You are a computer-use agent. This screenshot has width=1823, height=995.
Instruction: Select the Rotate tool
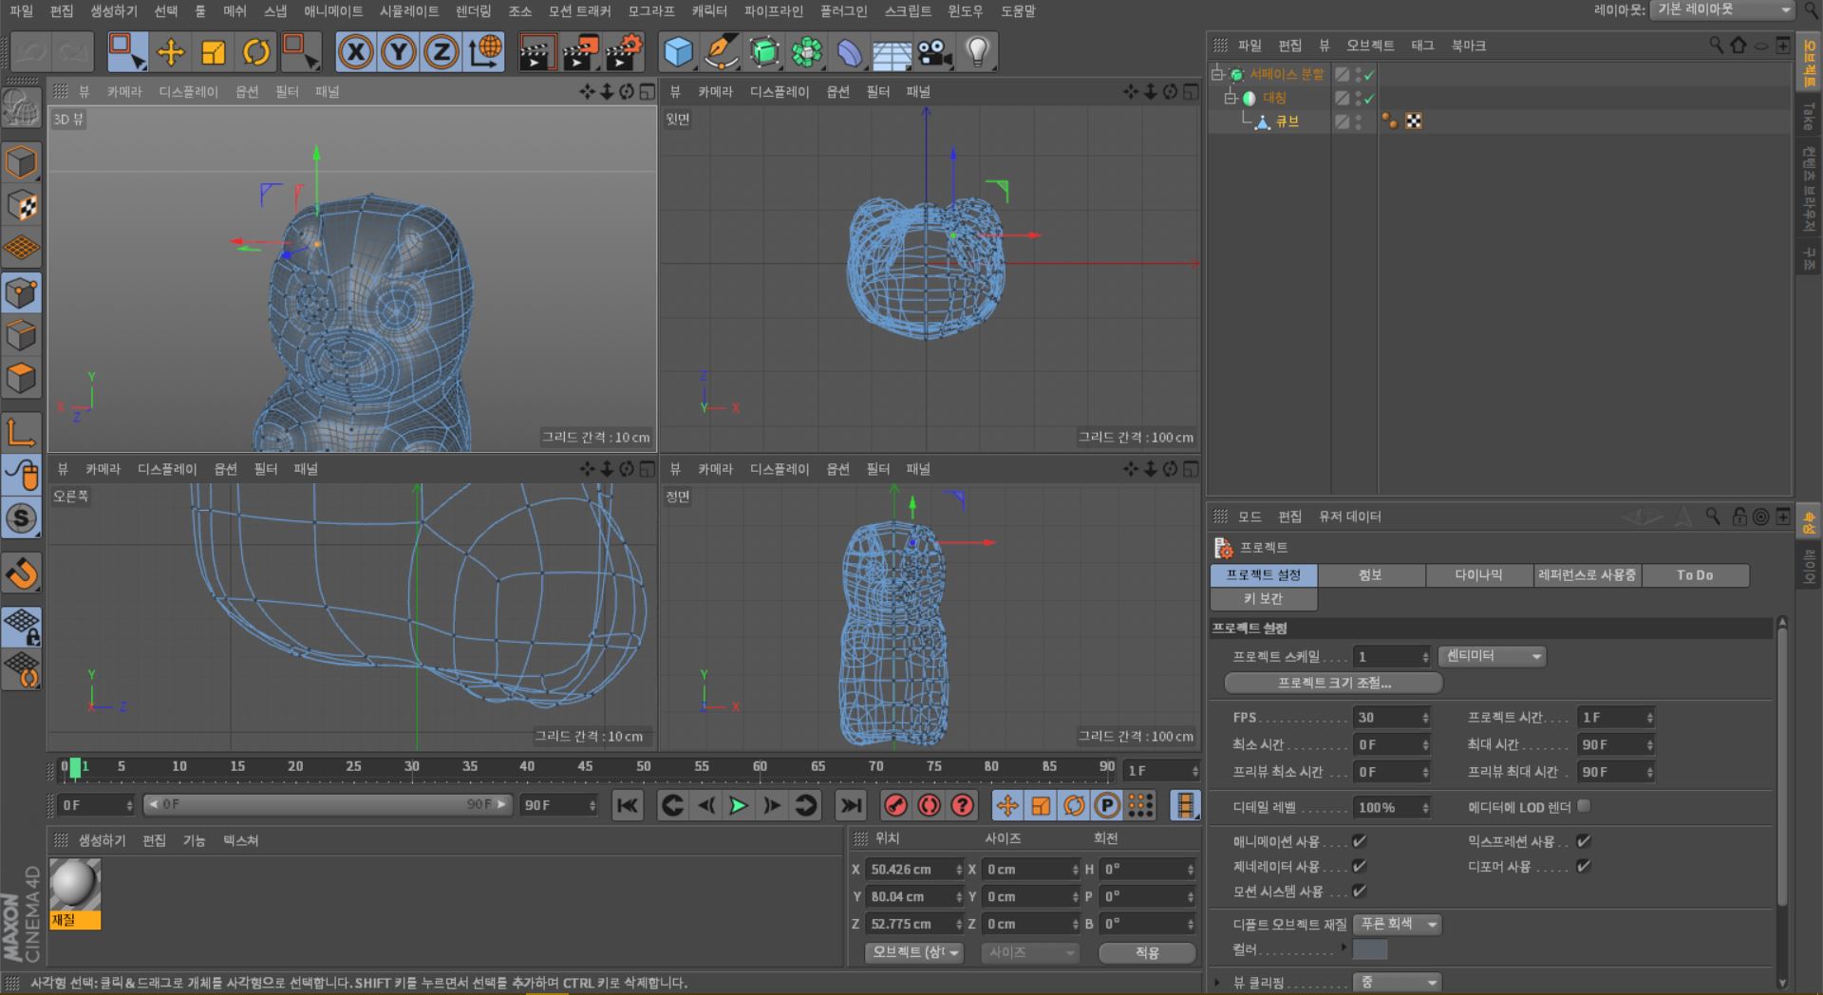(x=256, y=51)
